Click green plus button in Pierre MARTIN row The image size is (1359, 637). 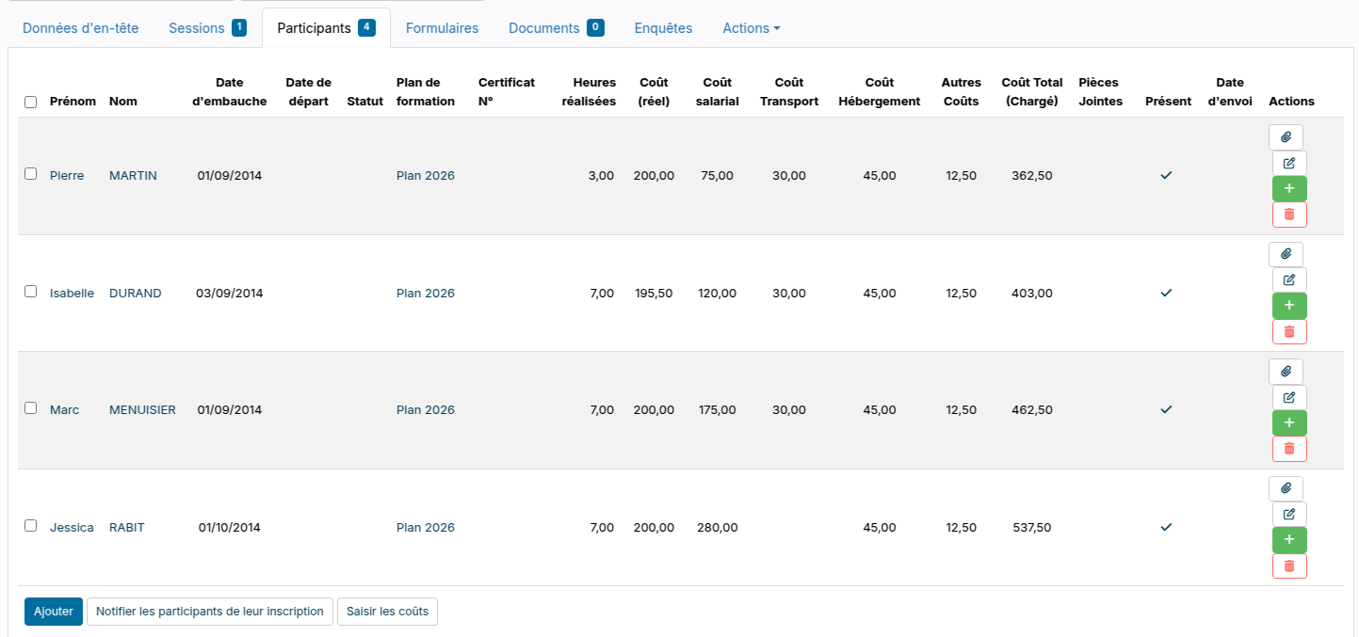(1289, 188)
